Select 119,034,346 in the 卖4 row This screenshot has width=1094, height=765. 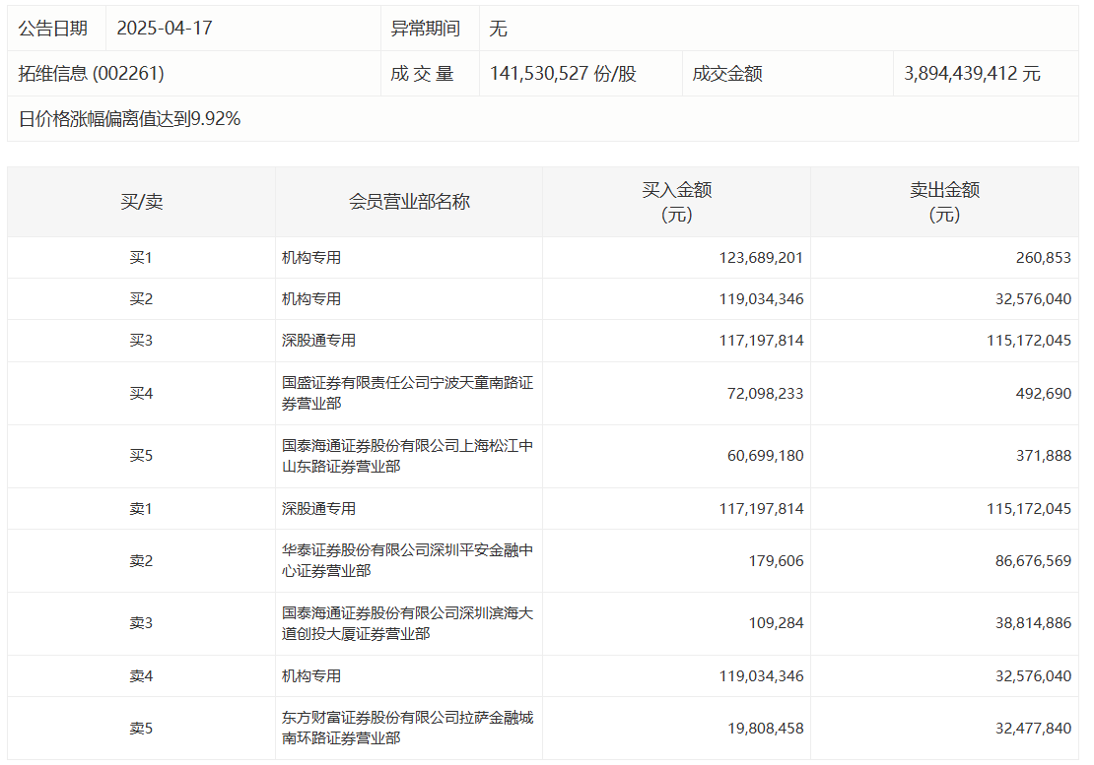(x=761, y=675)
